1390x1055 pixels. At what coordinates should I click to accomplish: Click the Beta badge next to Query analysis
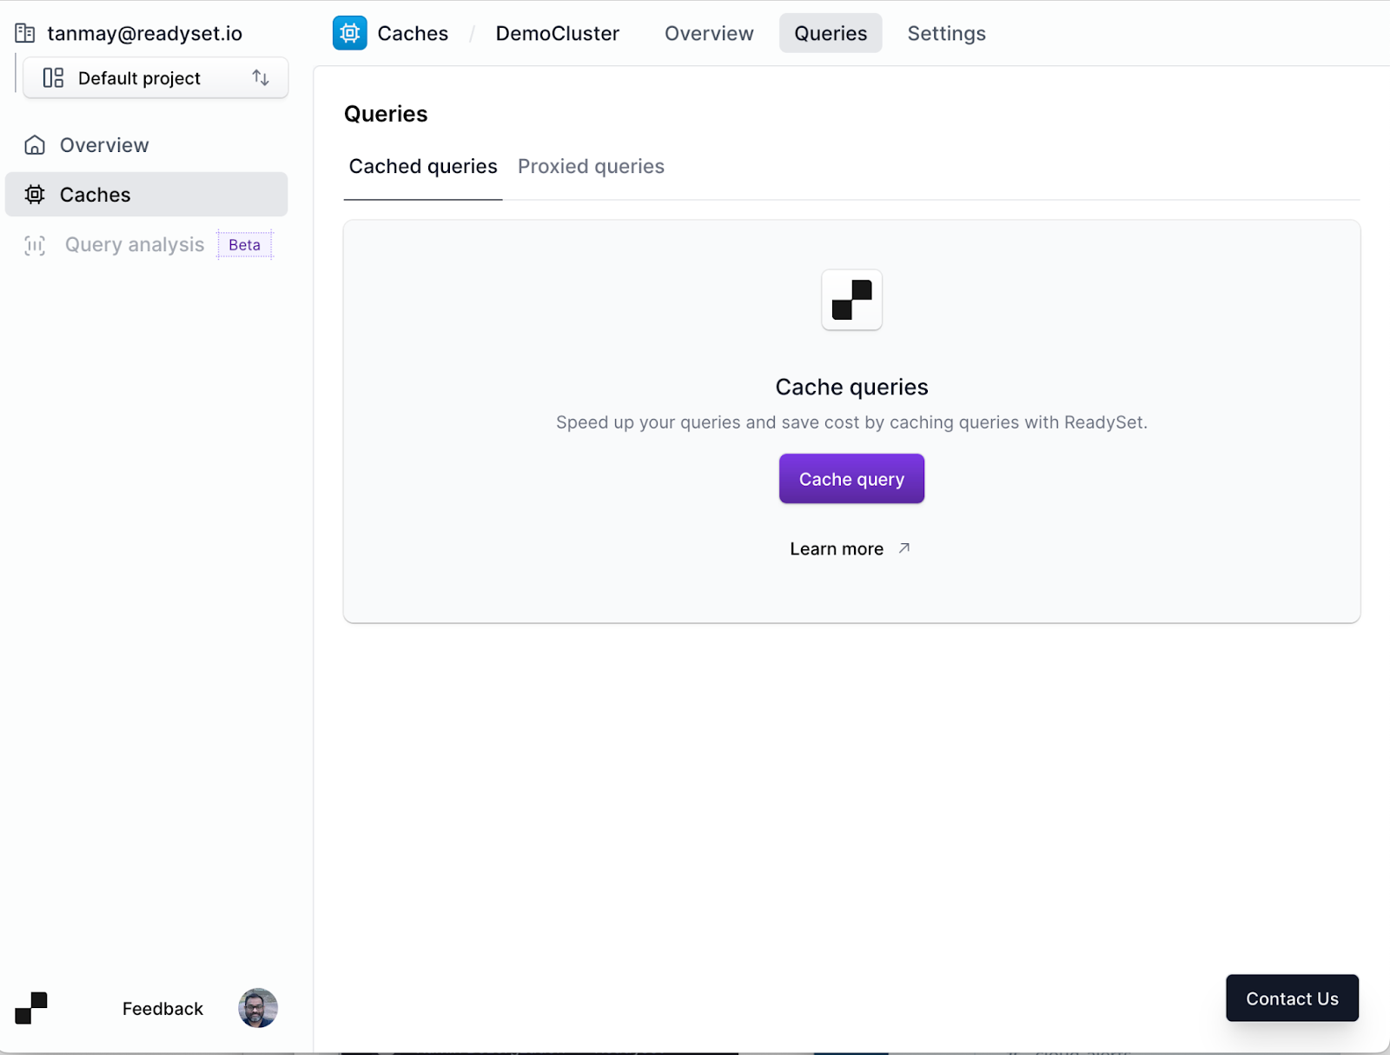(x=245, y=245)
